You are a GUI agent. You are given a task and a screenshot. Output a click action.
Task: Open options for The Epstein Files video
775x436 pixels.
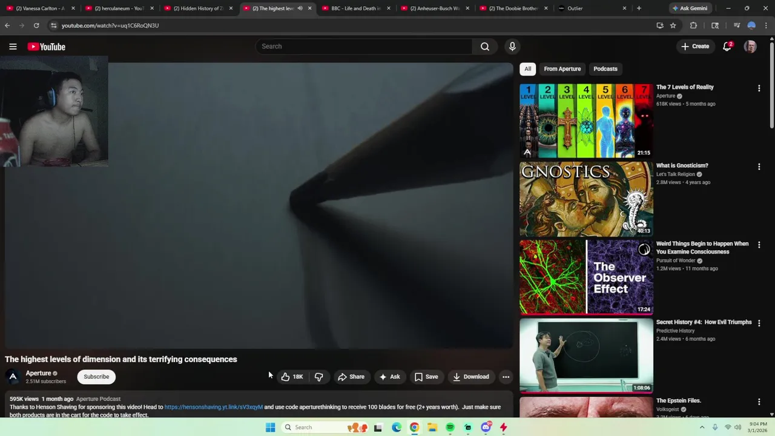click(x=759, y=401)
